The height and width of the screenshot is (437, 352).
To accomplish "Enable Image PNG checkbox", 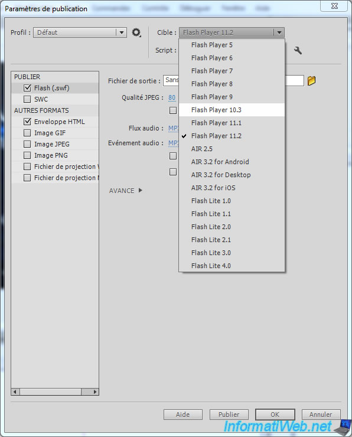I will coord(27,155).
